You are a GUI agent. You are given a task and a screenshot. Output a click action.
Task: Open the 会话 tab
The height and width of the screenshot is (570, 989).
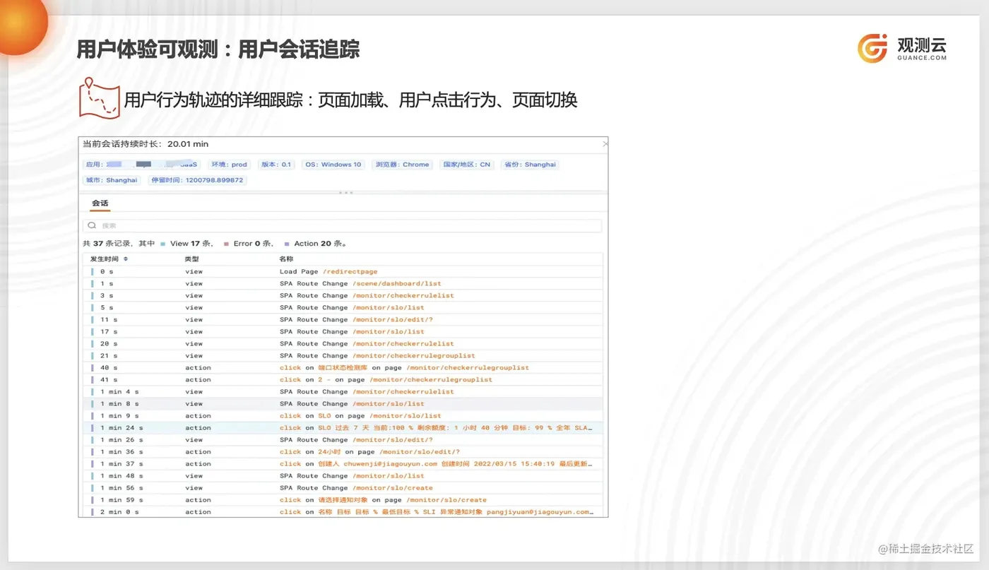click(x=100, y=203)
